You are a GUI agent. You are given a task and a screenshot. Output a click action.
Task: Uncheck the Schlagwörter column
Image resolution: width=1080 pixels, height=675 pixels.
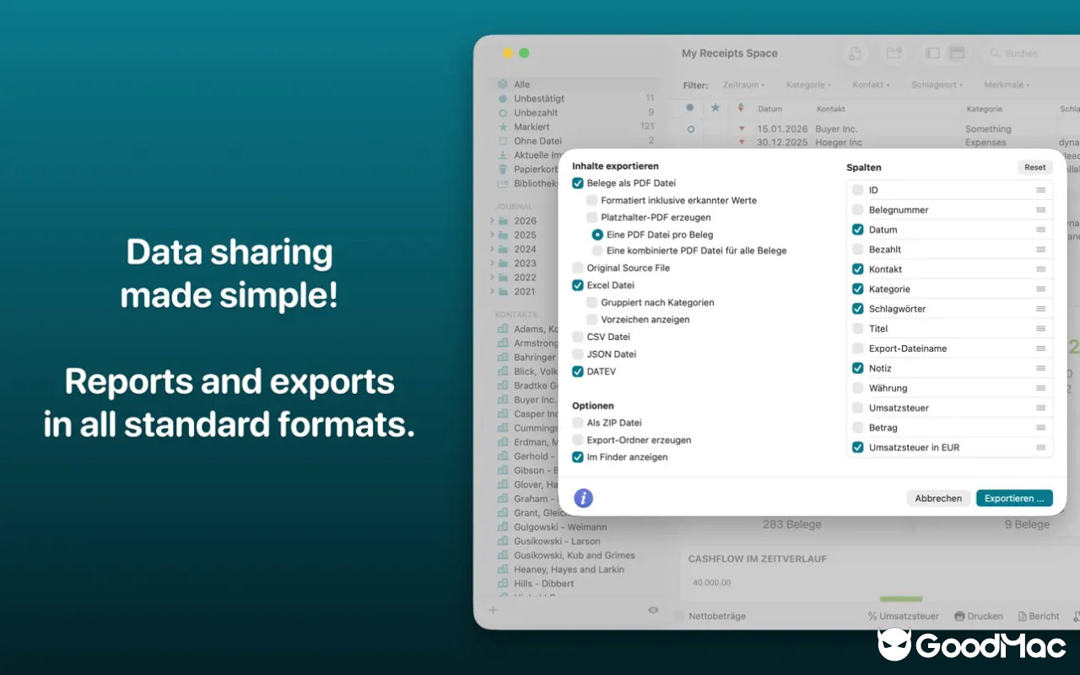coord(858,309)
